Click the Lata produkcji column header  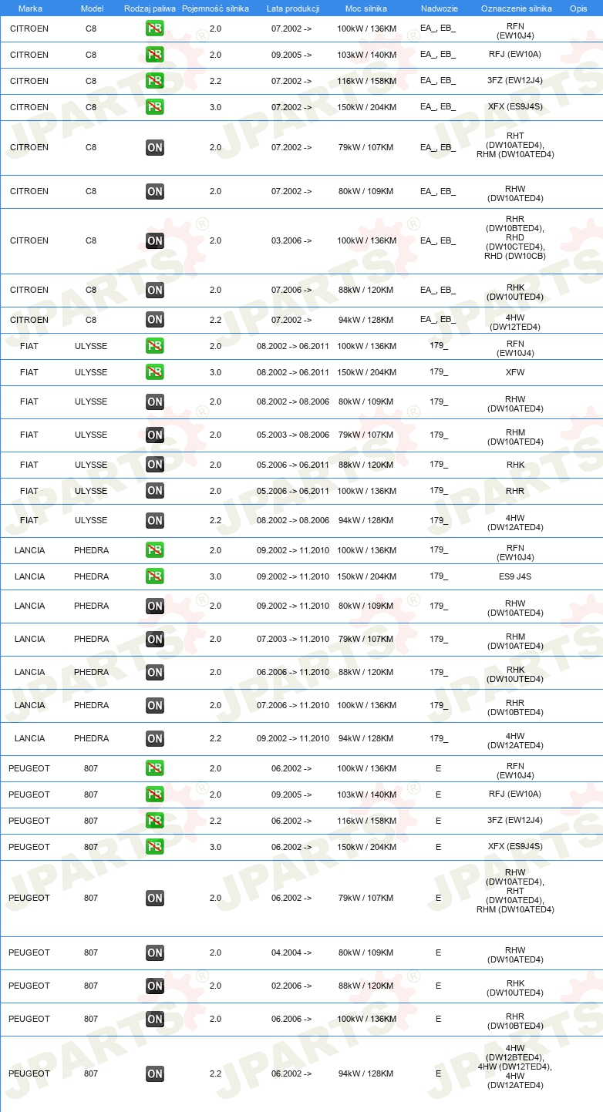[x=293, y=8]
